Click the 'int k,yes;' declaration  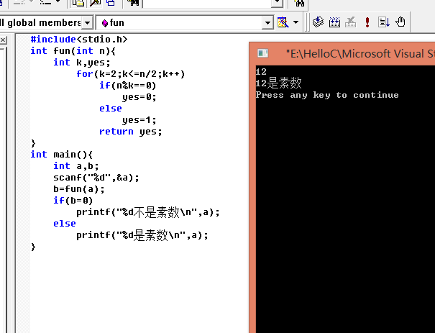(x=82, y=63)
